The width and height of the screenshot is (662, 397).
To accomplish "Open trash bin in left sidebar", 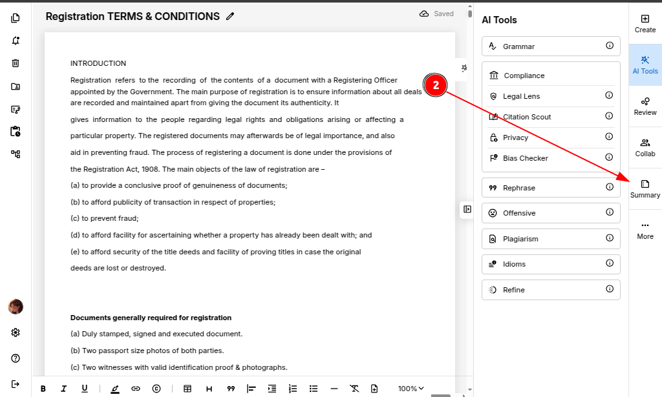I will 16,63.
